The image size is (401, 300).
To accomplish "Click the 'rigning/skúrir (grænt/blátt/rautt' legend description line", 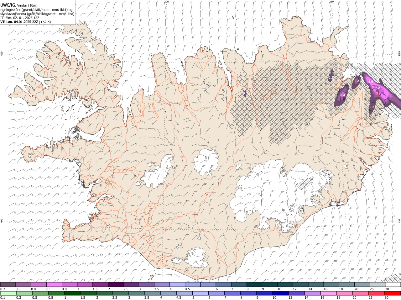I will click(x=36, y=10).
